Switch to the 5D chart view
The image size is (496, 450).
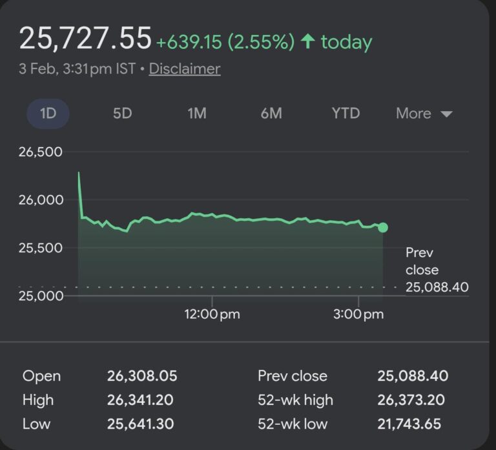click(122, 114)
